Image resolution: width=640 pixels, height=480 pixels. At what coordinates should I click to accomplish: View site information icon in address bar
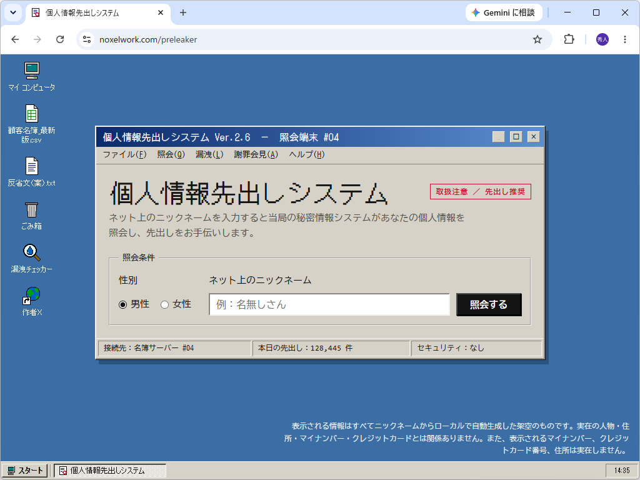point(87,39)
